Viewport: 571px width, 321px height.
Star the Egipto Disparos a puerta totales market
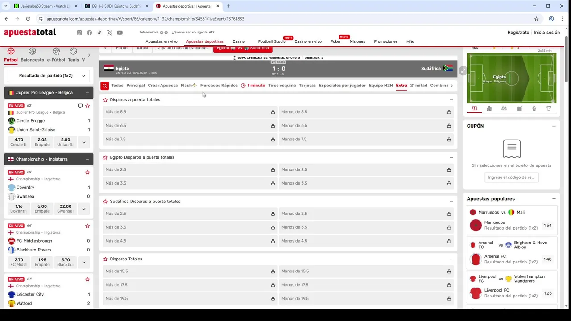105,157
